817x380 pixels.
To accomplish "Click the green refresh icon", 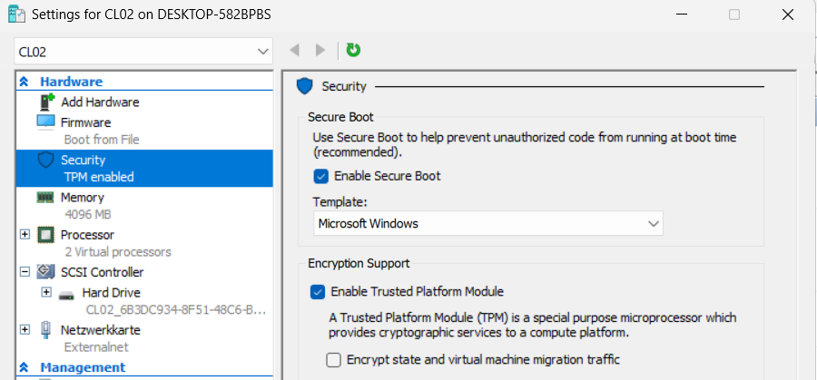I will click(x=353, y=51).
